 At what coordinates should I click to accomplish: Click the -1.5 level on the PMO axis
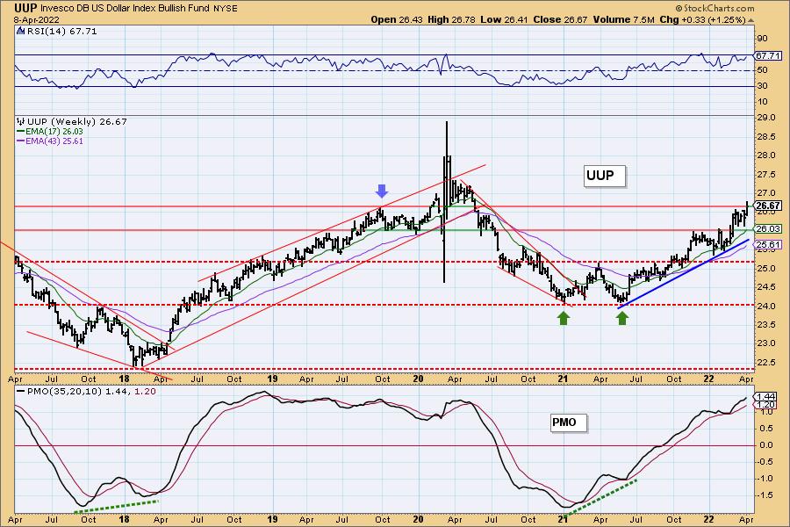(765, 495)
